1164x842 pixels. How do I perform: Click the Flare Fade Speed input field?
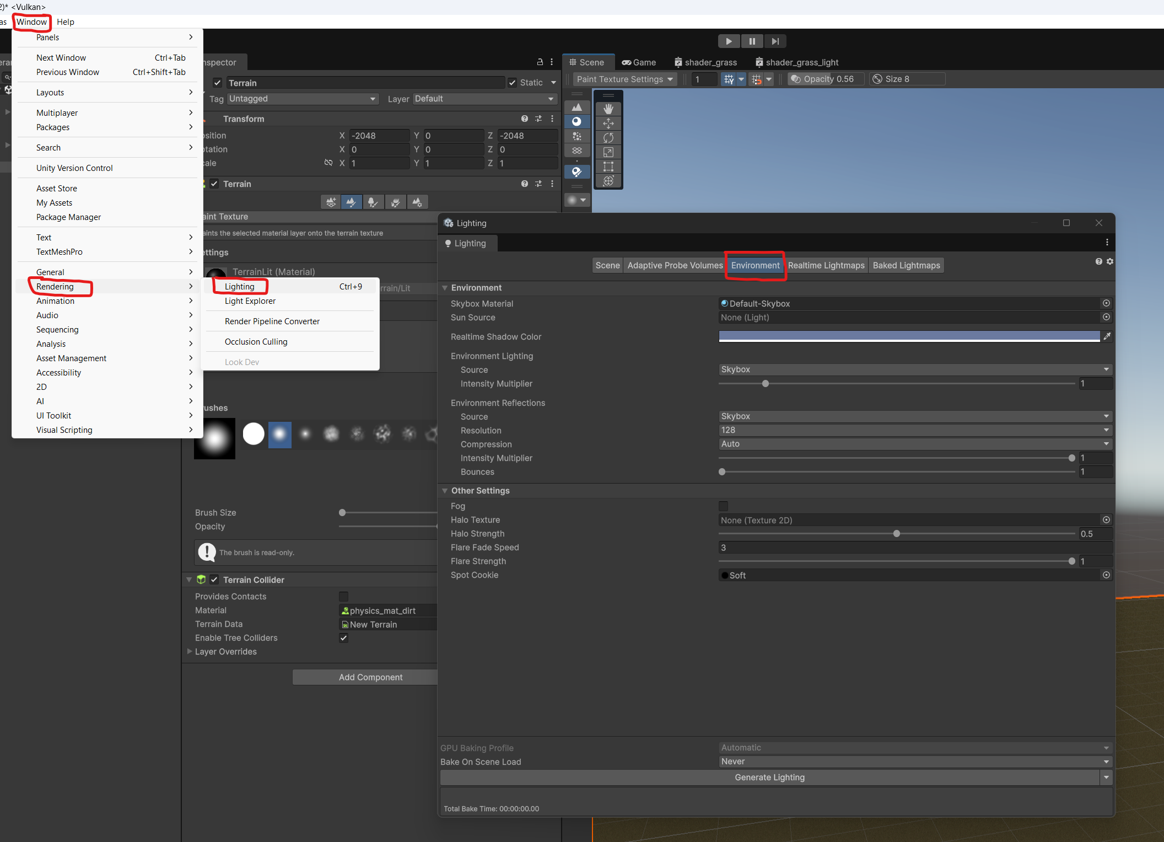point(914,548)
